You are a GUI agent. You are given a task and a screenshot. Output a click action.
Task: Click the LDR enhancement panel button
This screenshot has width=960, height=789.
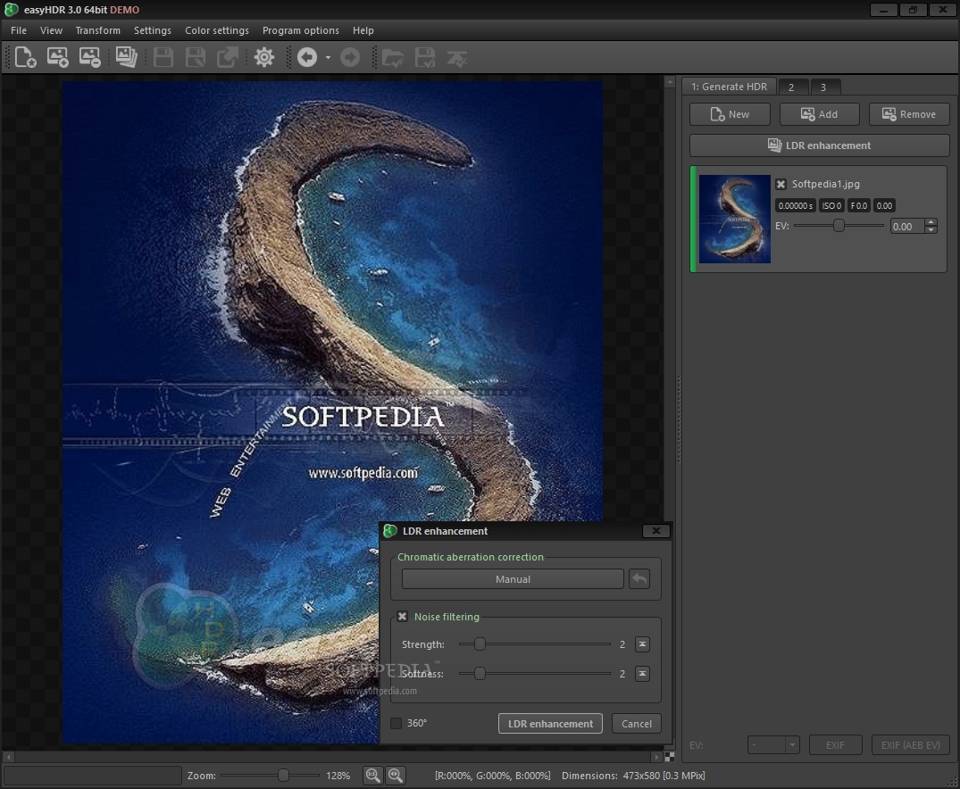coord(819,145)
